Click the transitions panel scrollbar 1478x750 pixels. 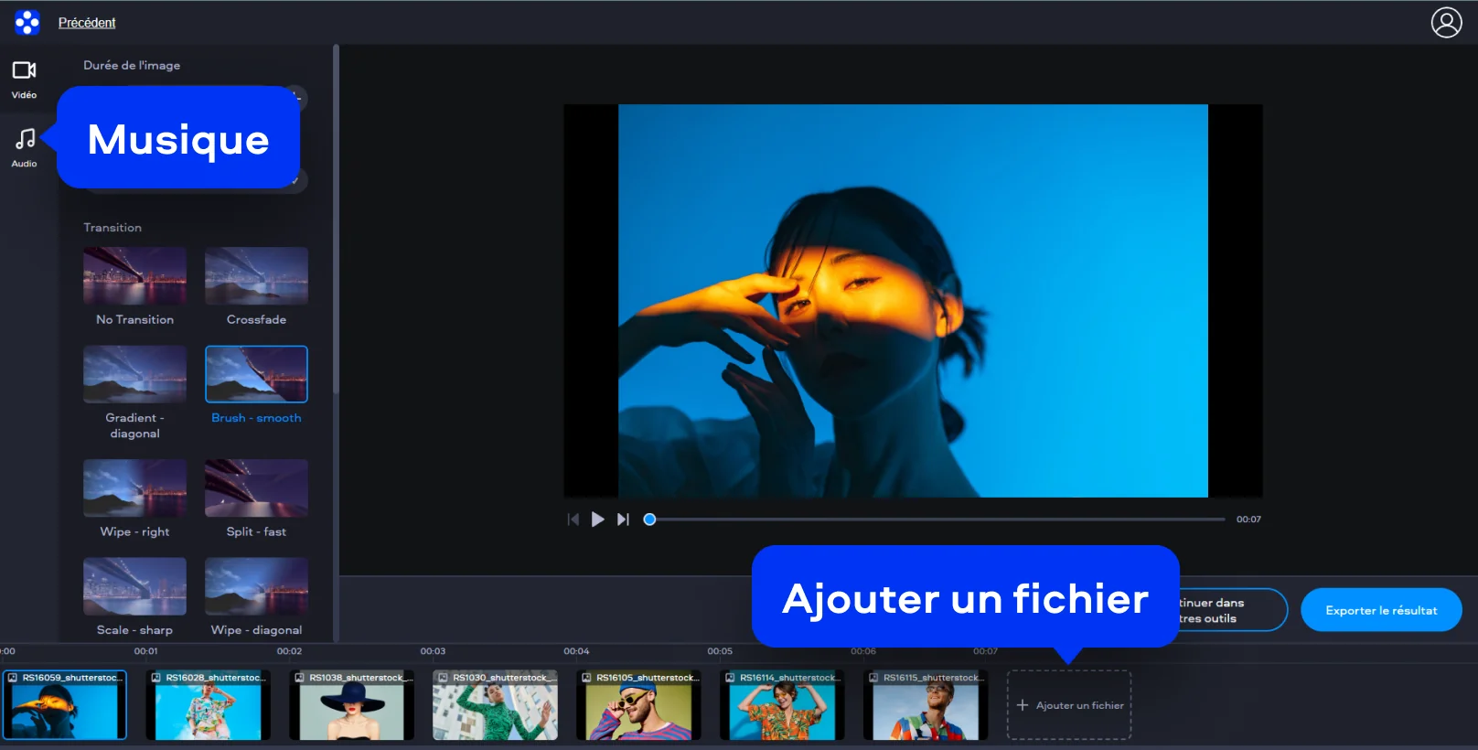[x=336, y=220]
